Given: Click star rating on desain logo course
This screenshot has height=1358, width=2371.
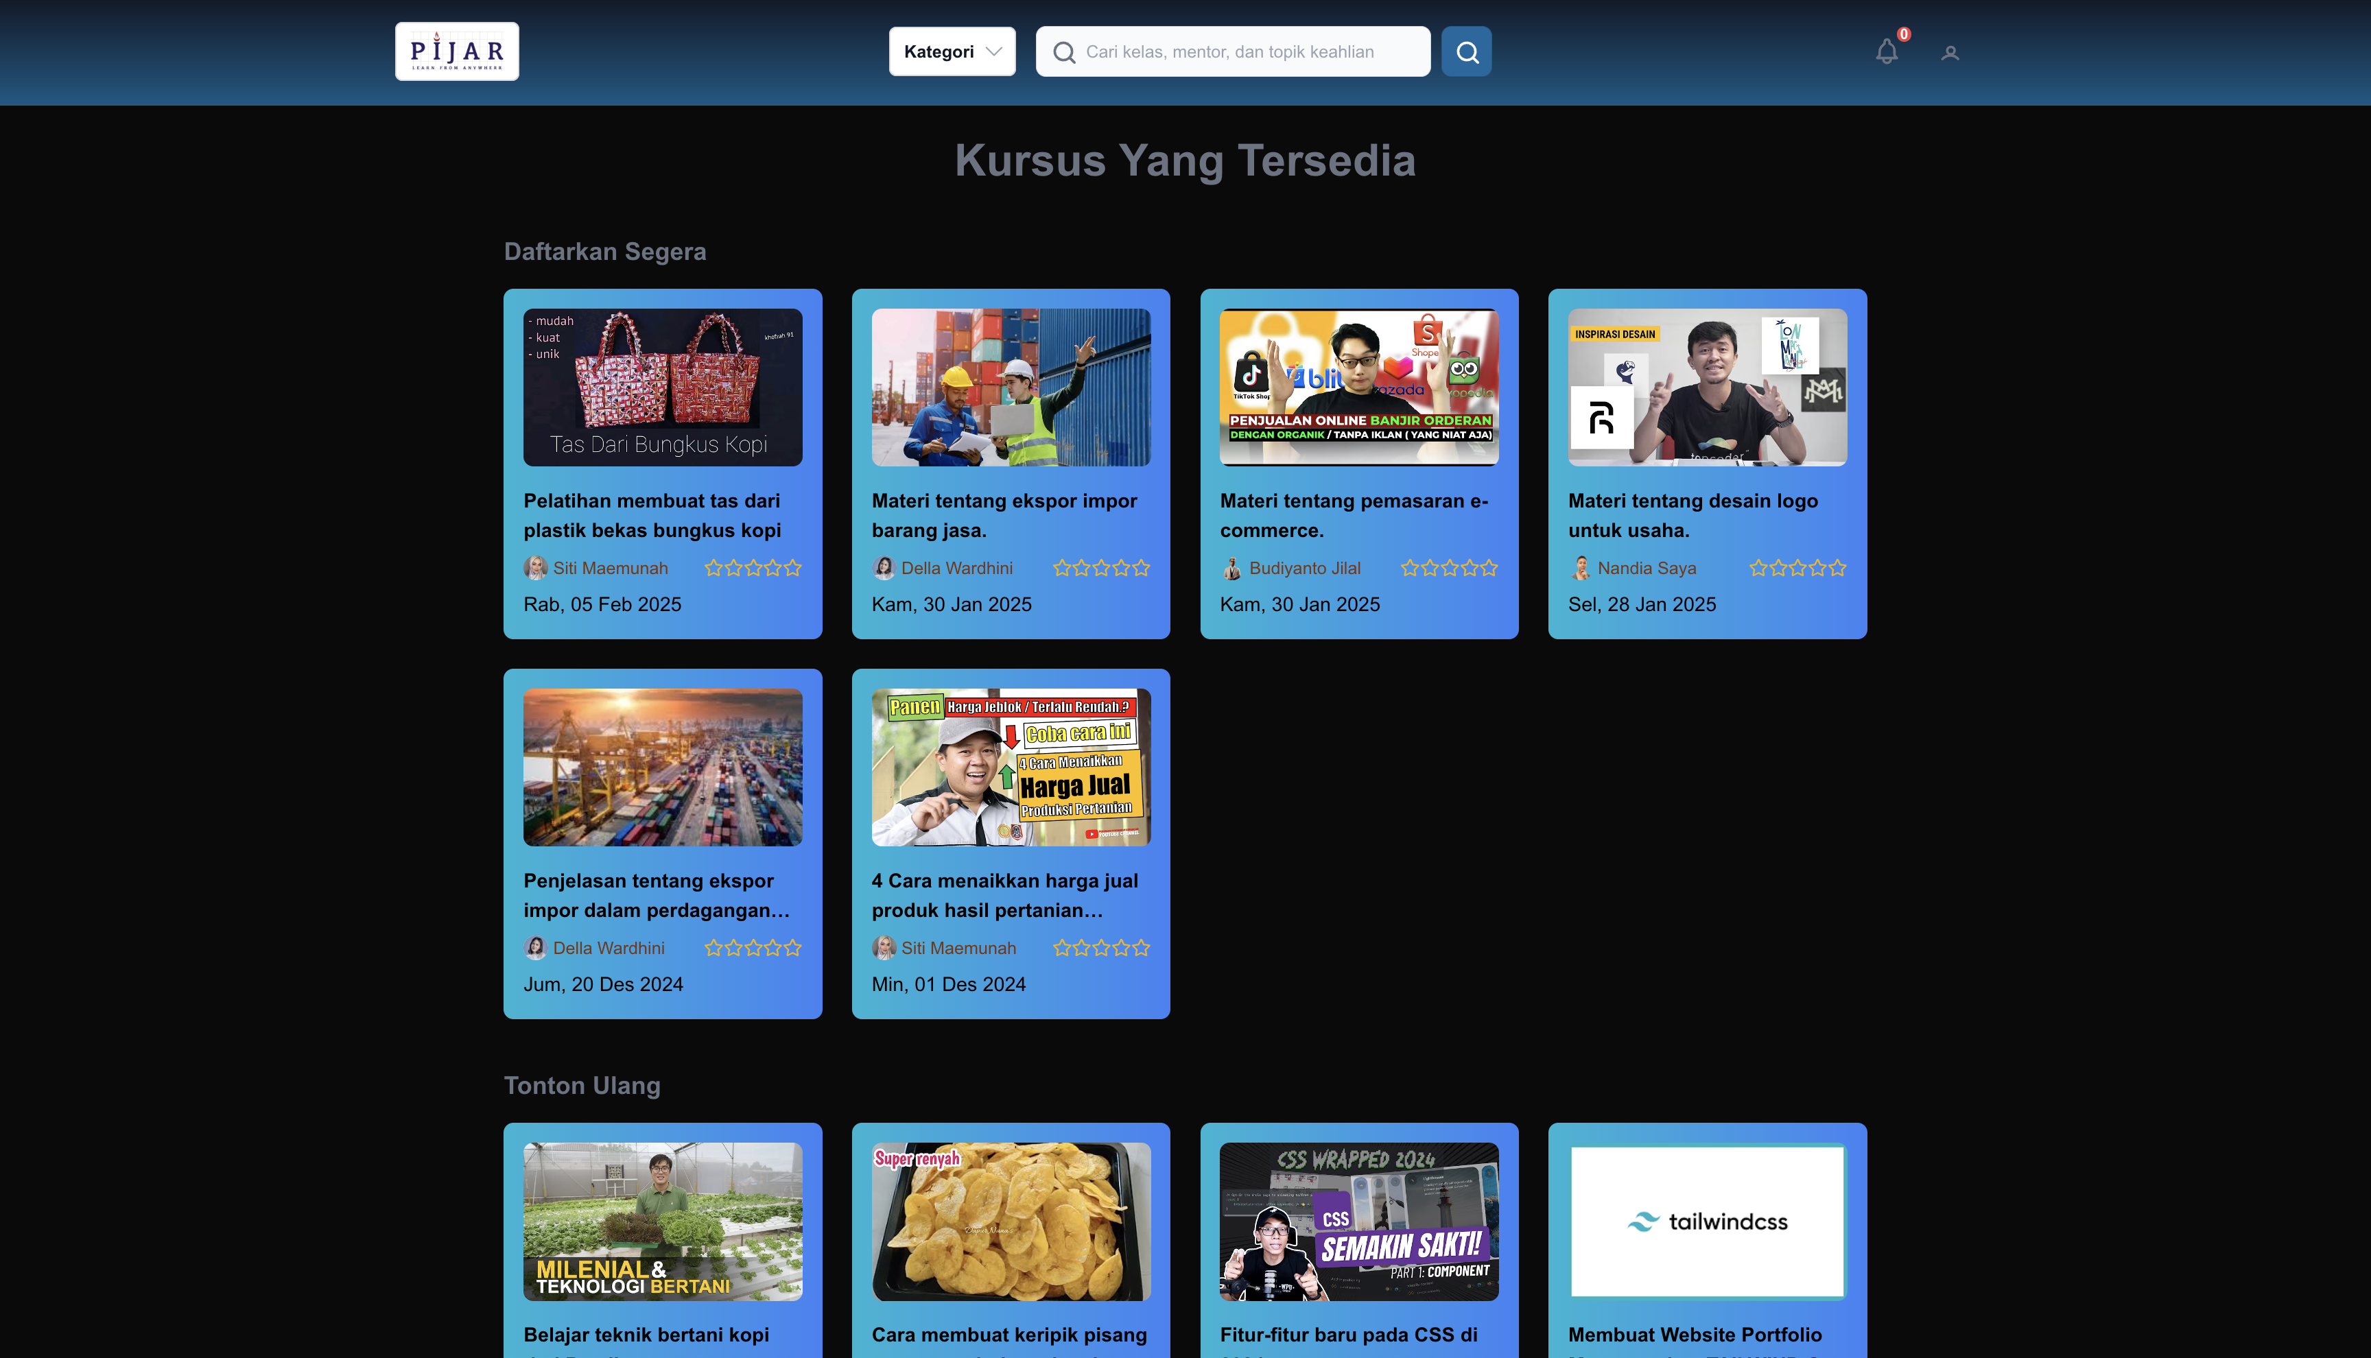Looking at the screenshot, I should pyautogui.click(x=1797, y=568).
